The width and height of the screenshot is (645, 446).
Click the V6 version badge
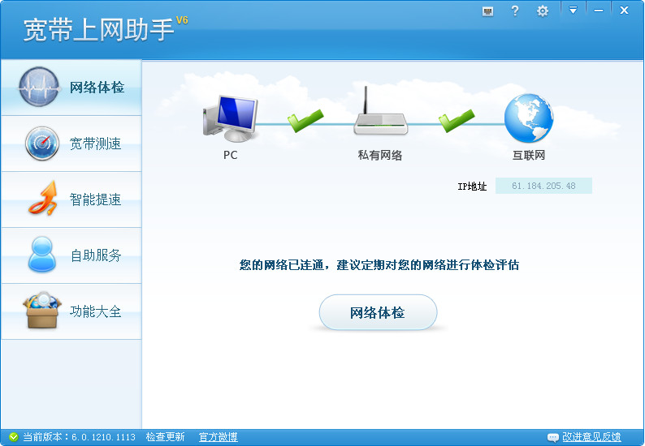coord(182,20)
